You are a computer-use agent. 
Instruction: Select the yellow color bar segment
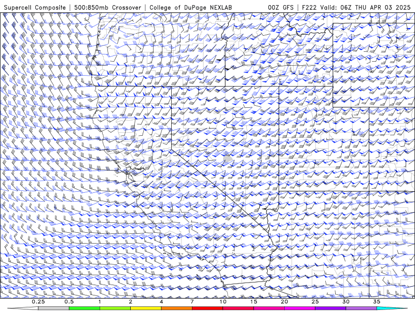(x=146, y=308)
